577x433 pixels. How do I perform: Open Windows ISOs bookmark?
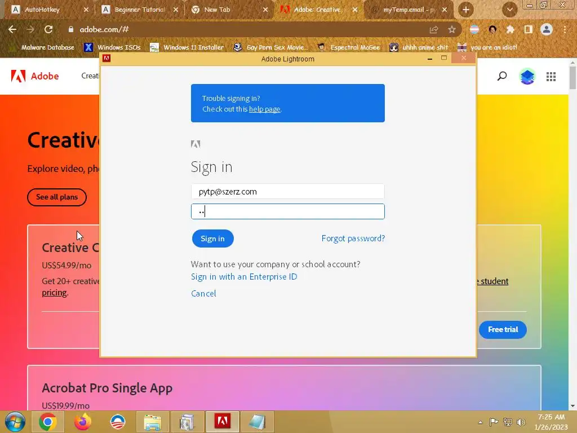point(112,47)
